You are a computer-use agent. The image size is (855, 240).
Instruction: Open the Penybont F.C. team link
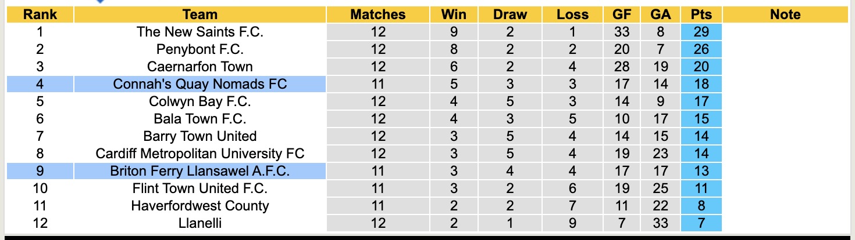[200, 49]
